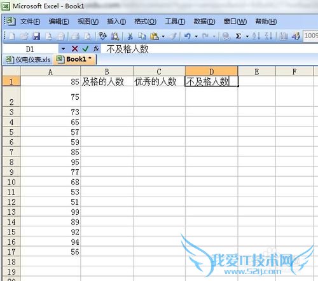Open the 格式(O) menu
Image resolution: width=318 pixels, height=281 pixels.
coord(146,22)
